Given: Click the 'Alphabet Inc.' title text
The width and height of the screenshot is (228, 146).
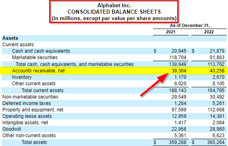Looking at the screenshot, I should [114, 6].
